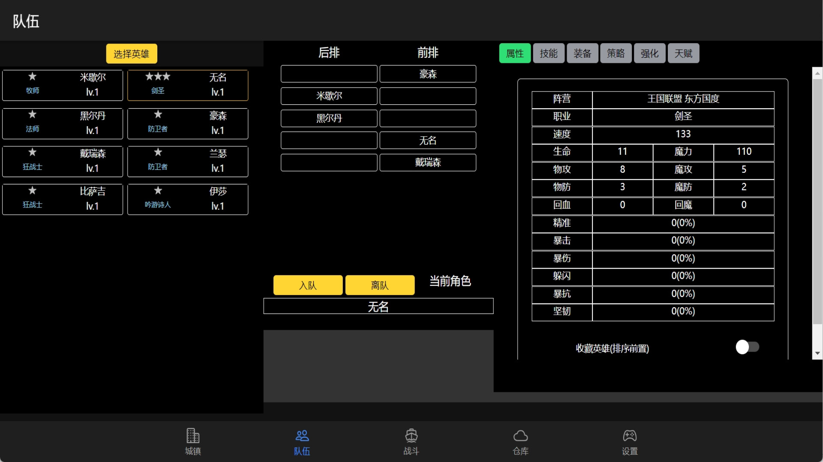The image size is (823, 462).
Task: Open the 天赋 tab
Action: (x=683, y=53)
